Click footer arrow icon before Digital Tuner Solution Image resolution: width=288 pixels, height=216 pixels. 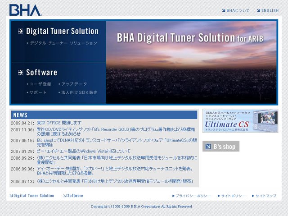point(11,196)
